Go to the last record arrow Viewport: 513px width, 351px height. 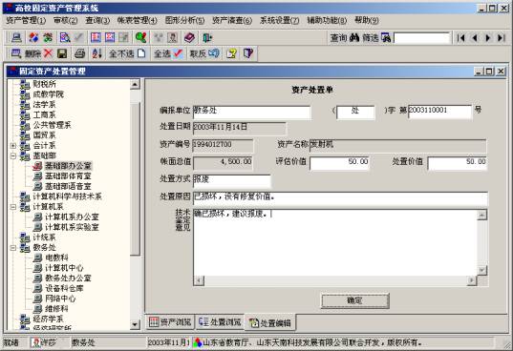(501, 38)
